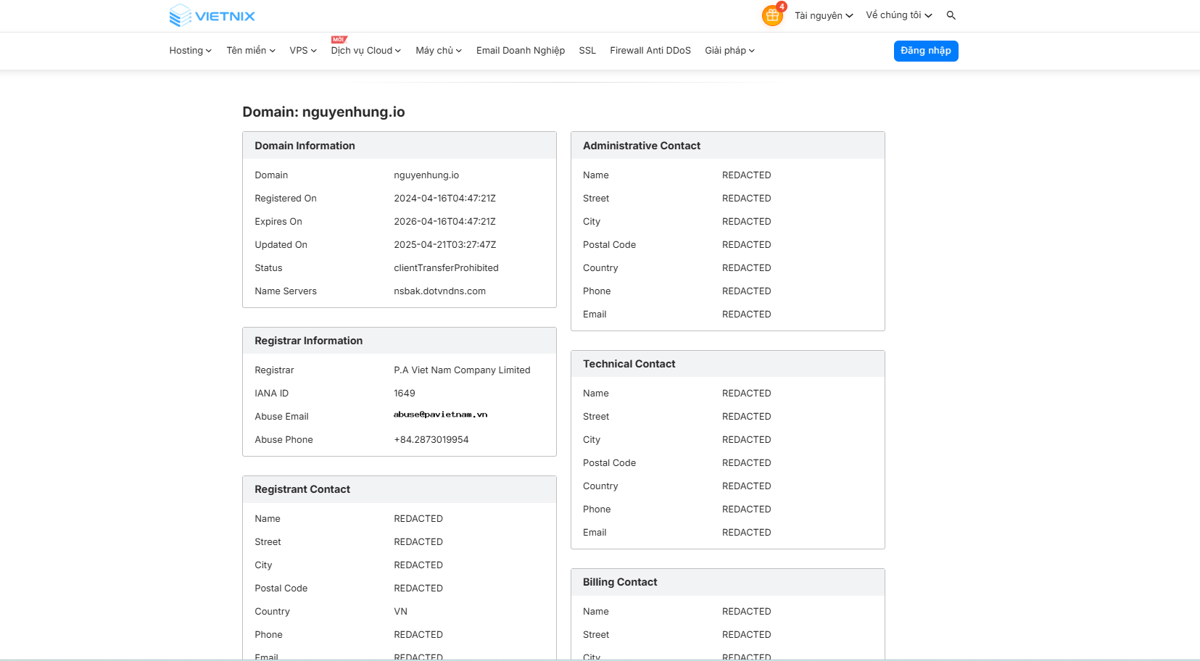Click the Đăng nhập button
1200x661 pixels.
point(926,51)
